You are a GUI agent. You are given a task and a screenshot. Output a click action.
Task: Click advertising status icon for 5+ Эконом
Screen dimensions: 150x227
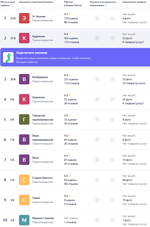click(x=97, y=18)
